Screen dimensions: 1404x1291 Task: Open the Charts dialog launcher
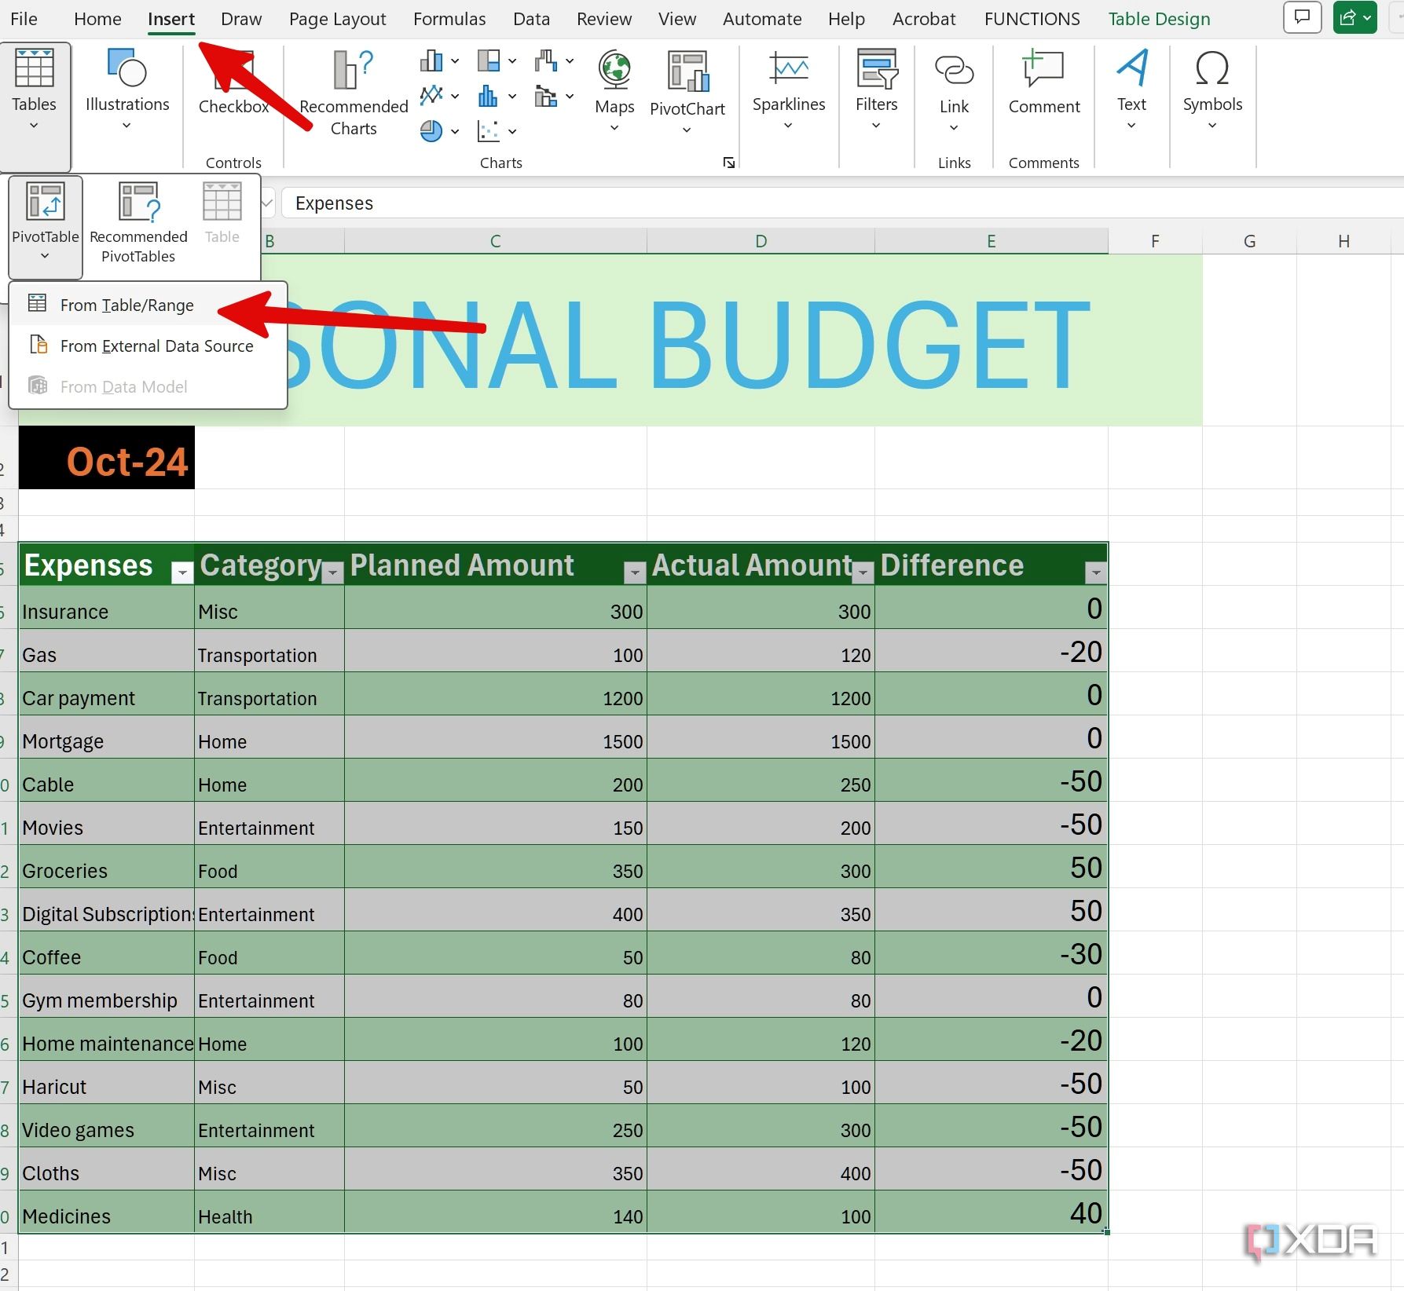click(728, 163)
